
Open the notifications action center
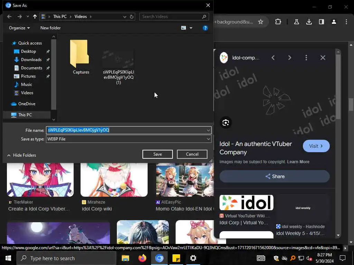(x=343, y=258)
